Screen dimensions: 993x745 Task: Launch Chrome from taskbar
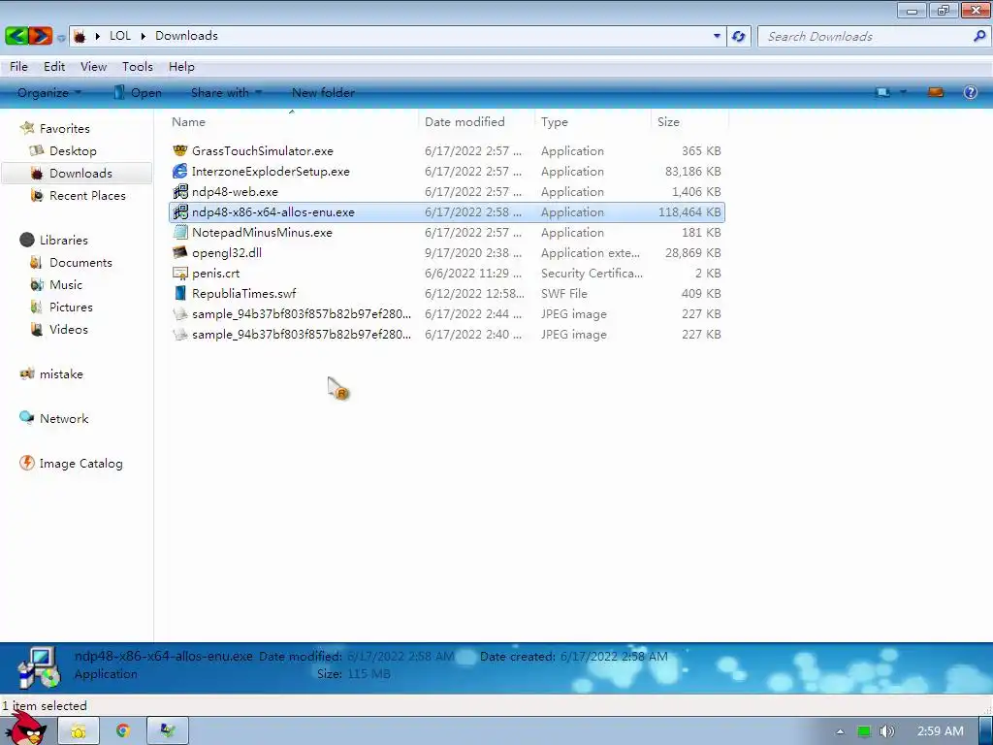123,731
